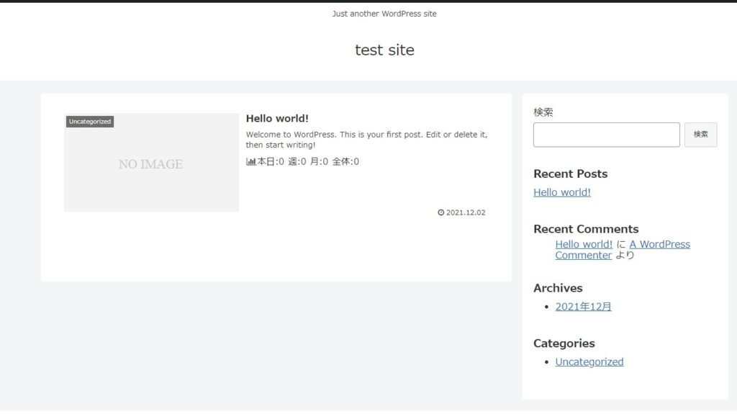This screenshot has width=737, height=414.
Task: Click the Uncategorized label on thumbnail
Action: coord(90,122)
